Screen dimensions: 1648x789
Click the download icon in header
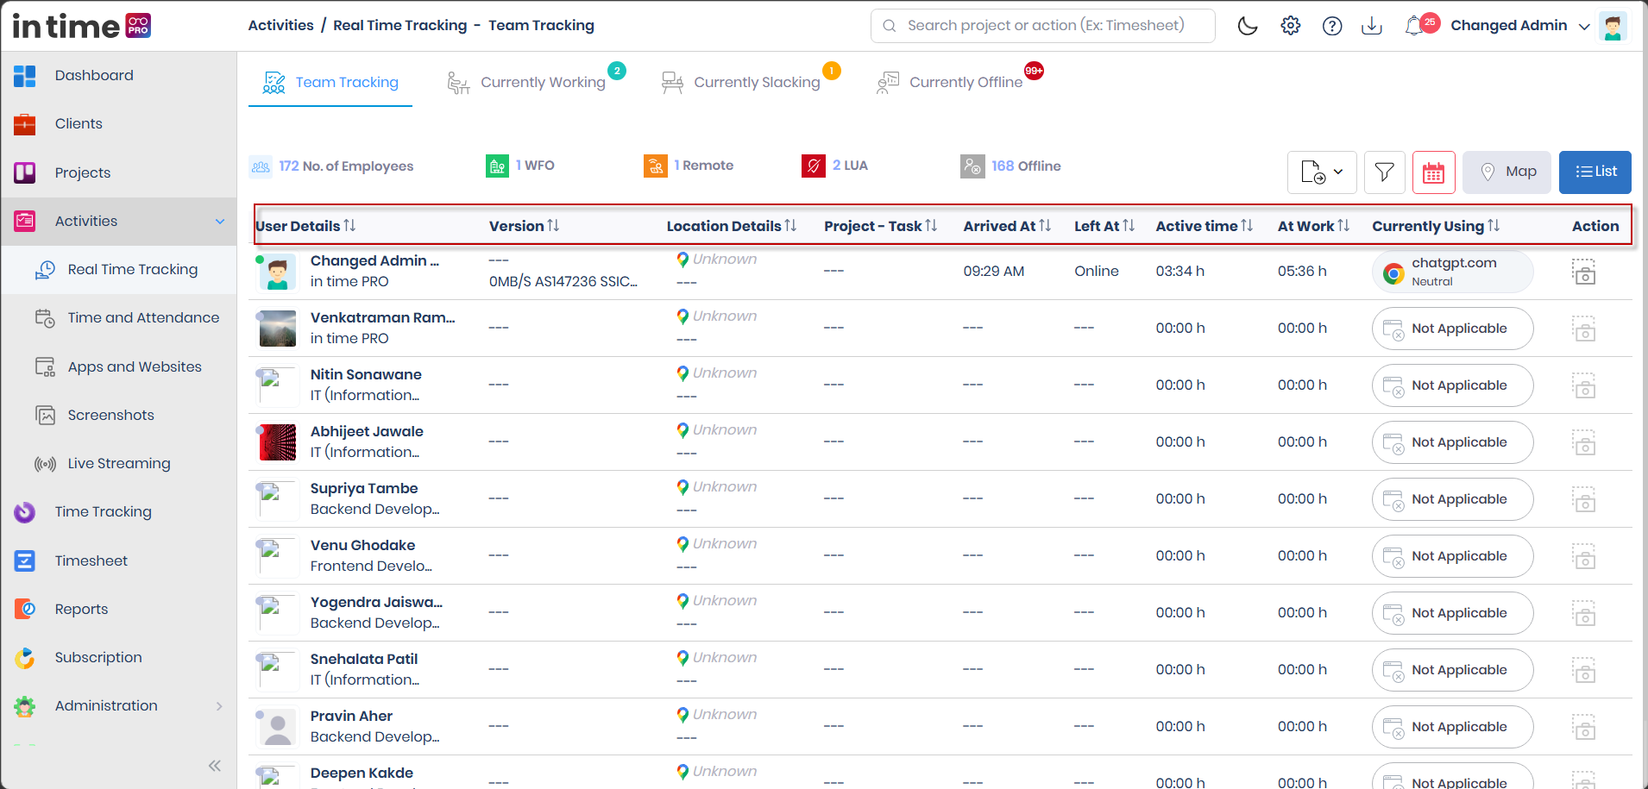[x=1372, y=26]
